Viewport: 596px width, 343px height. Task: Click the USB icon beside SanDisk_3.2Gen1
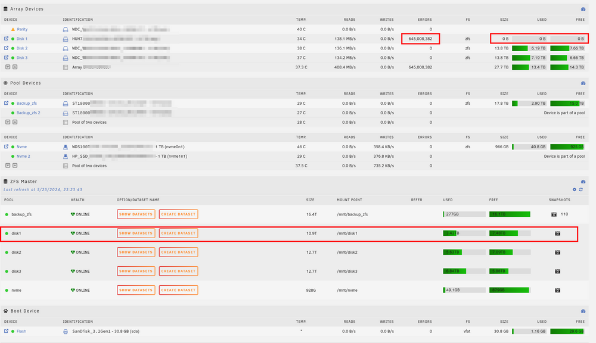[x=66, y=331]
